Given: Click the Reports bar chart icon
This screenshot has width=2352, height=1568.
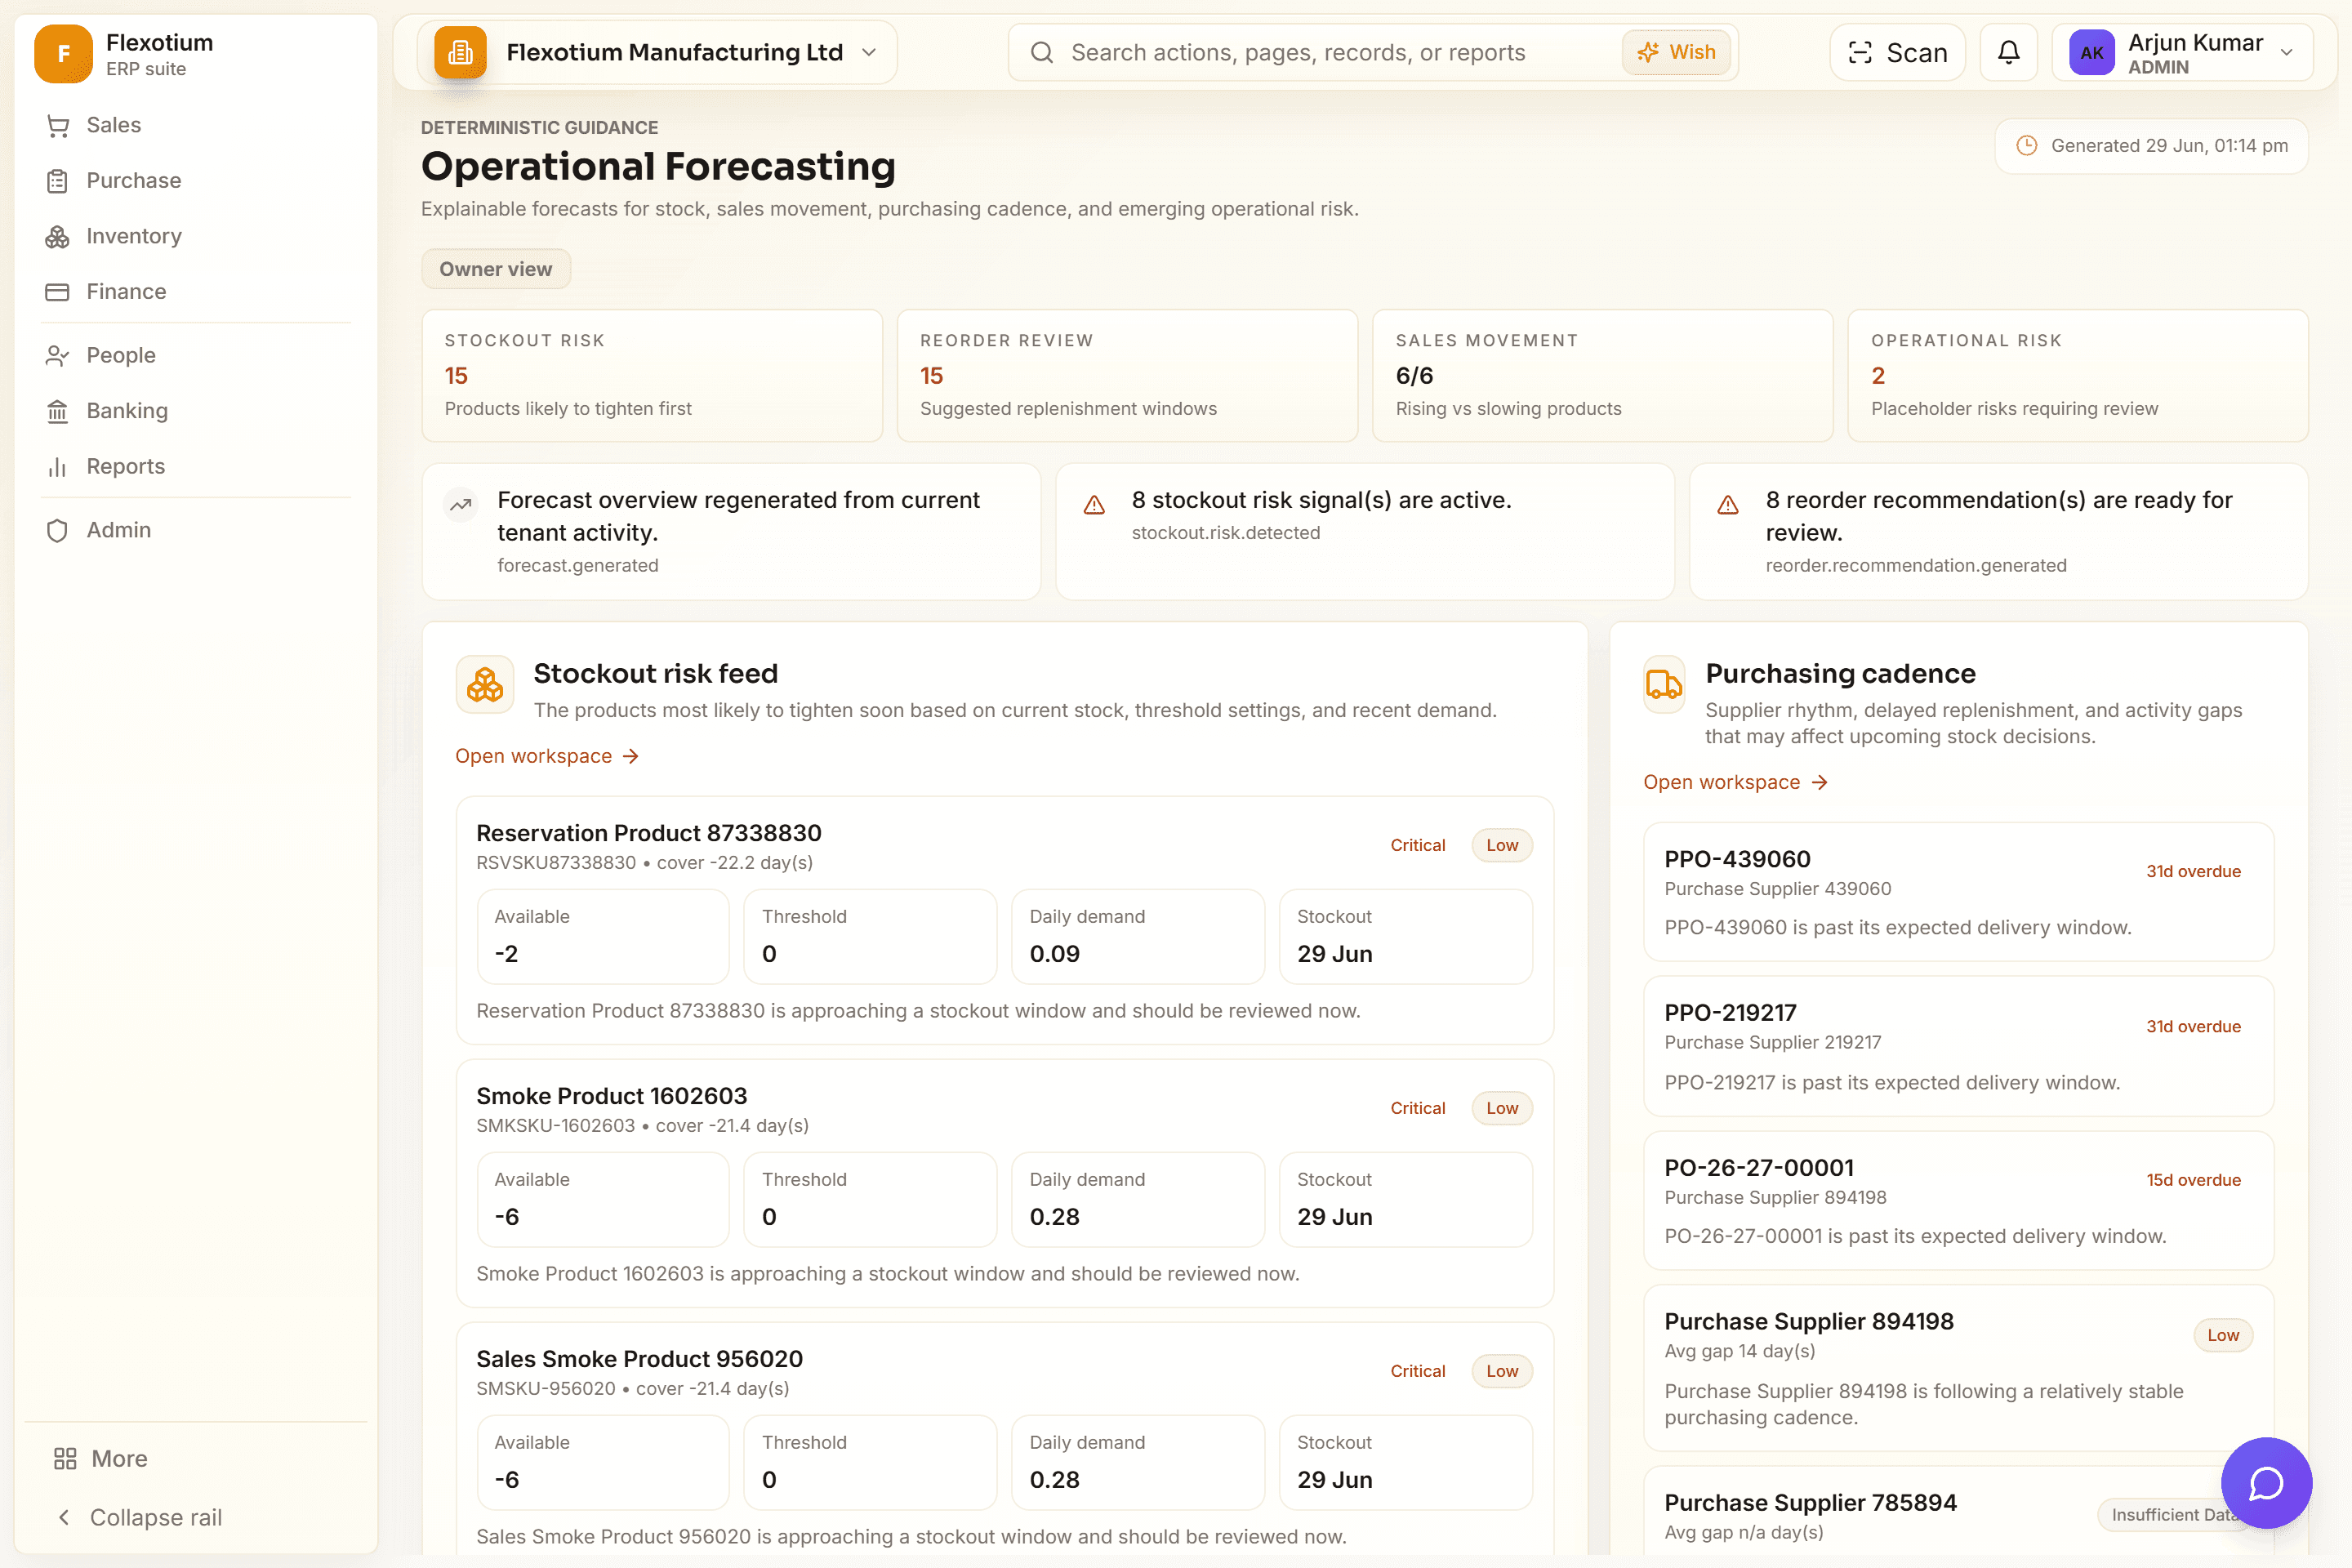Looking at the screenshot, I should coord(58,467).
